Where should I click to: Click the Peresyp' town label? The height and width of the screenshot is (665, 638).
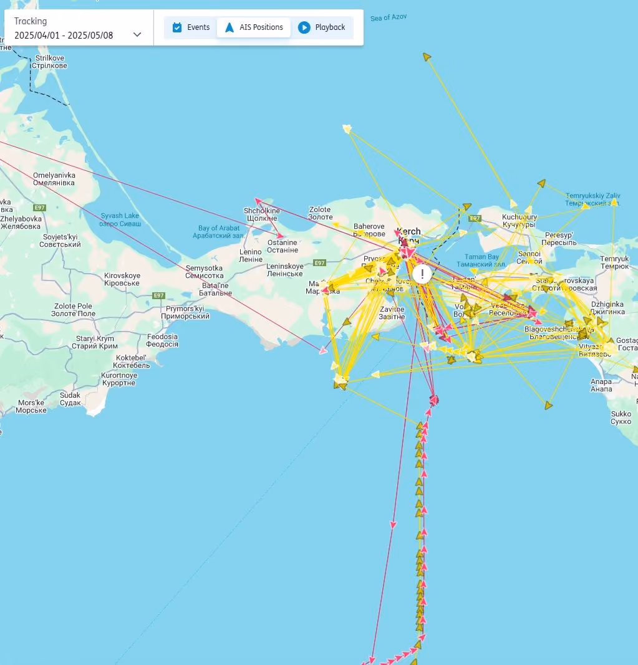(x=560, y=239)
